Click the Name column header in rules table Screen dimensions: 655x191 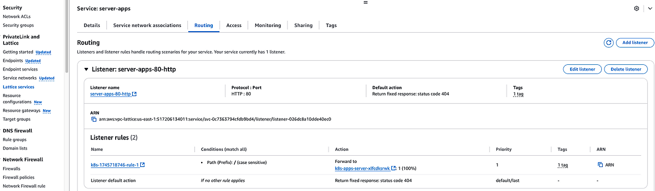[97, 149]
